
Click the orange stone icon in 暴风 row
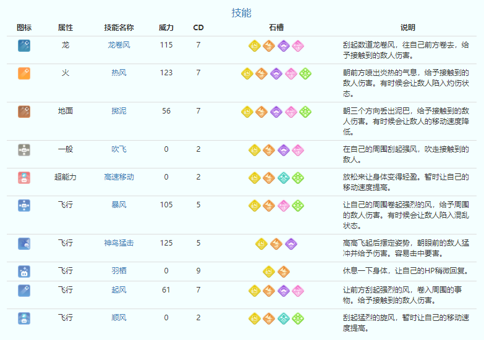[269, 205]
